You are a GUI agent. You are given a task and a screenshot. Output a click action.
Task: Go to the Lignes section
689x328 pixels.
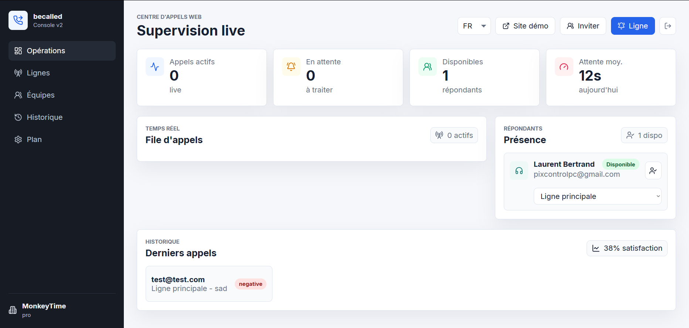click(x=62, y=73)
